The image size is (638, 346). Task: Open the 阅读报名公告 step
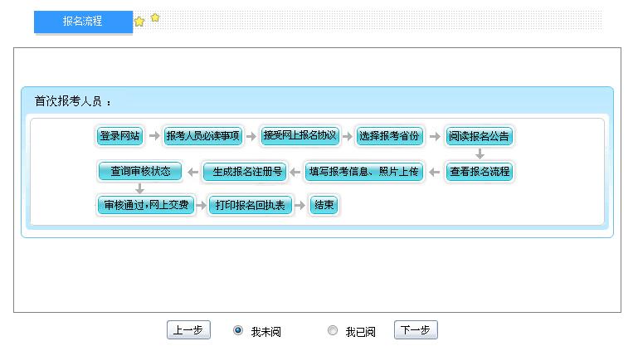[479, 136]
